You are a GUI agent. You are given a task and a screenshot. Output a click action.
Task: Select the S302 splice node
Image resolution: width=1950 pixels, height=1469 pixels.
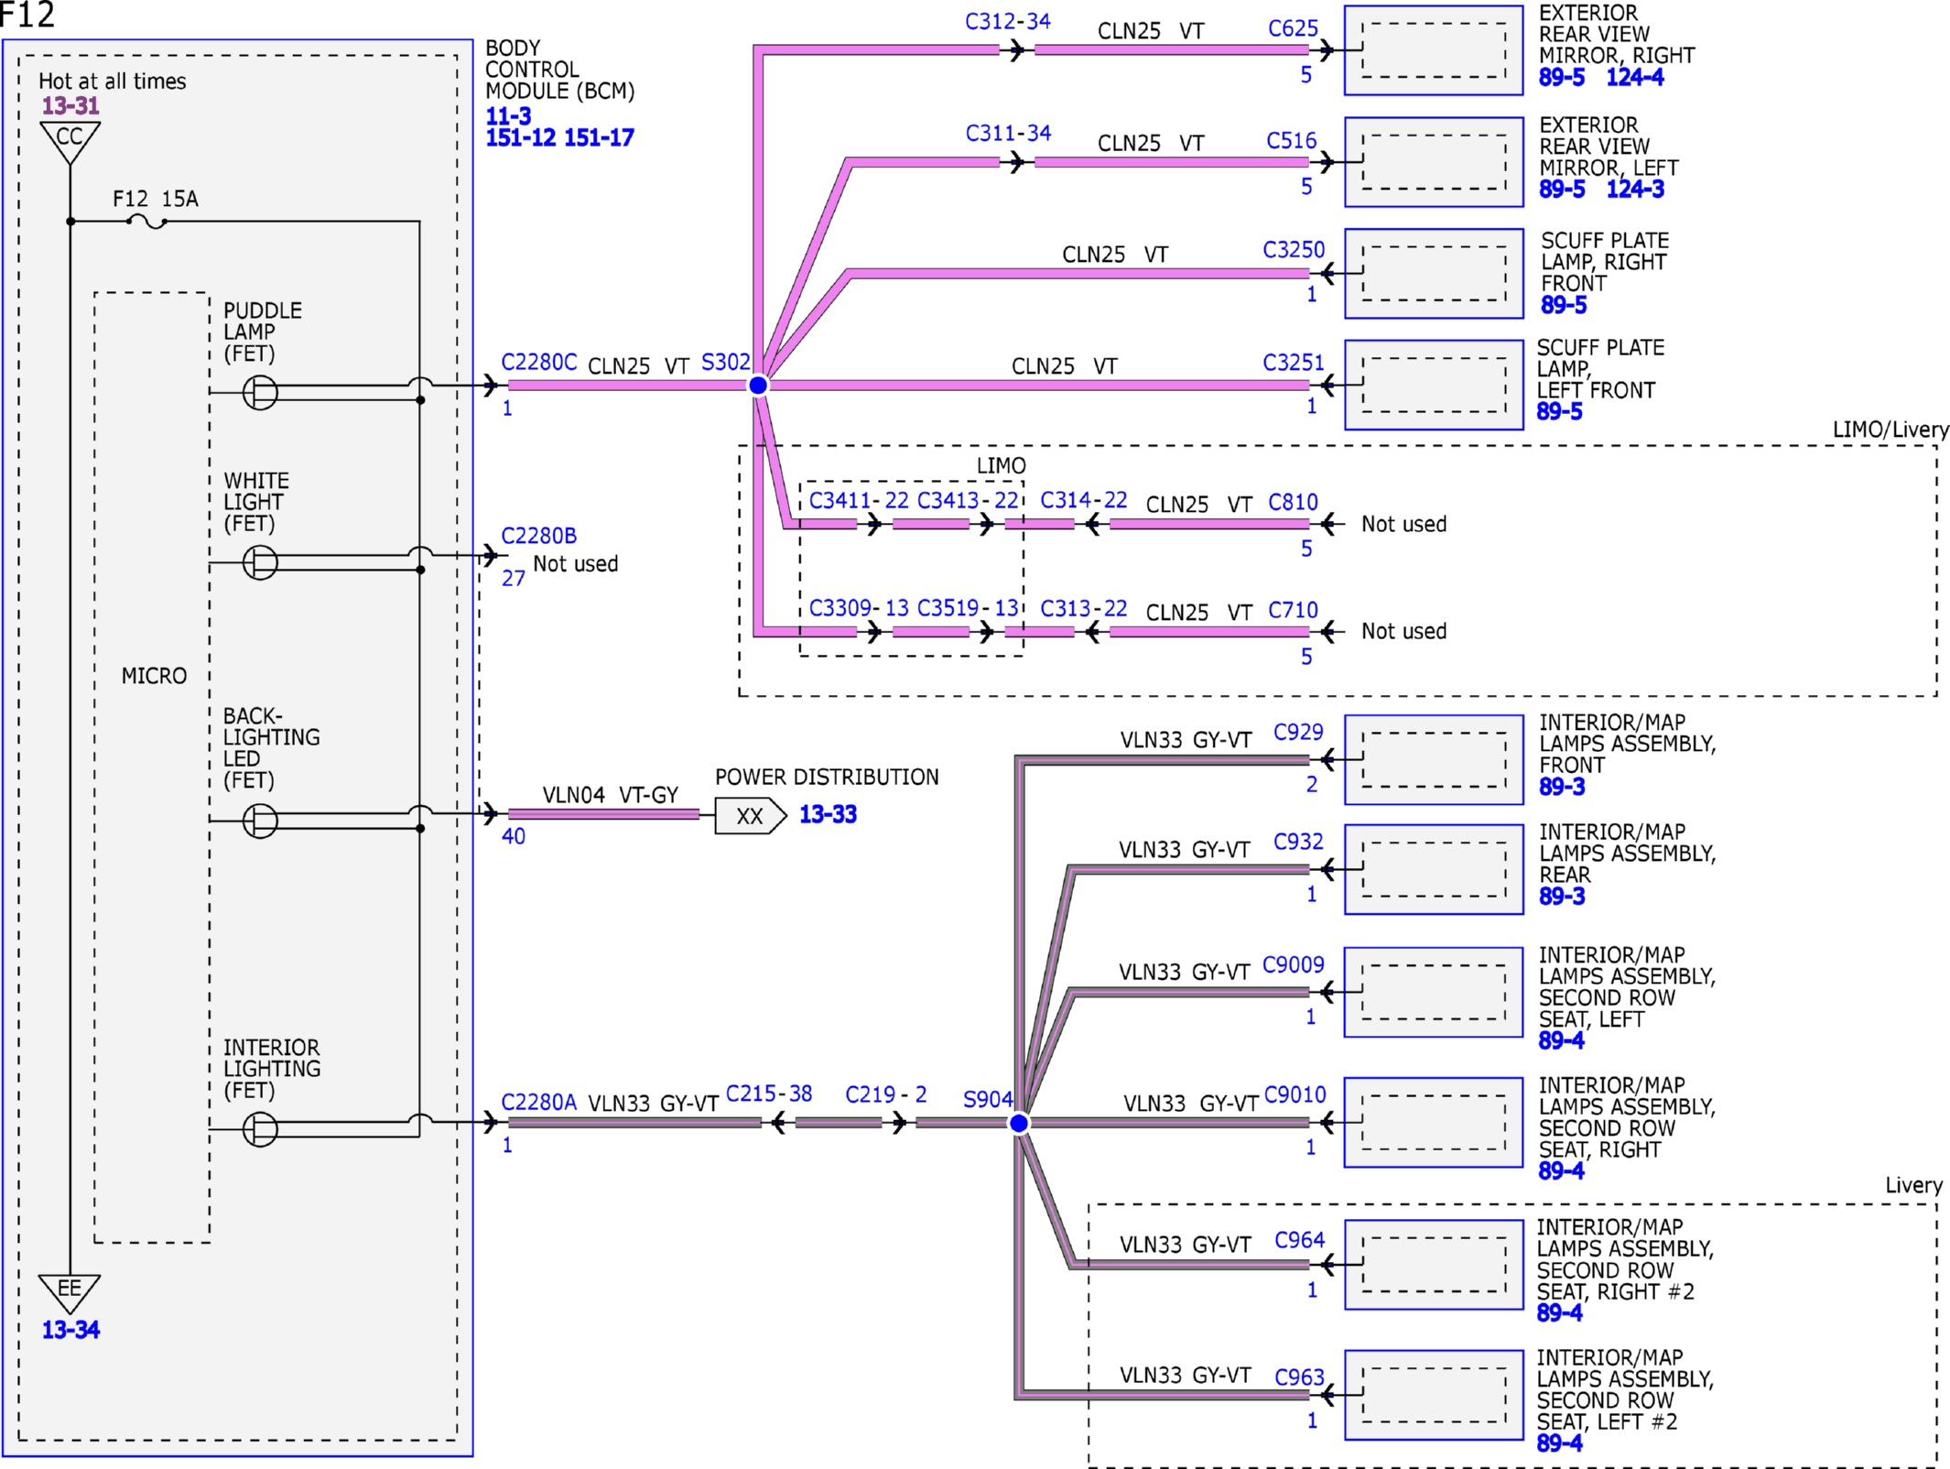758,386
